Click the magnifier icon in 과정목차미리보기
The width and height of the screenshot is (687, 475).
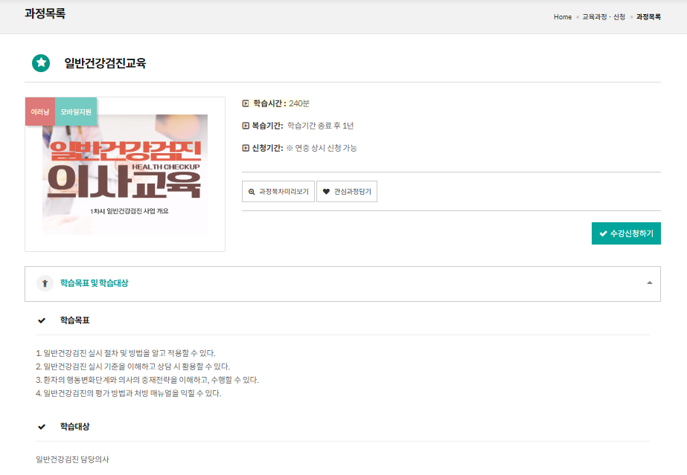[252, 192]
